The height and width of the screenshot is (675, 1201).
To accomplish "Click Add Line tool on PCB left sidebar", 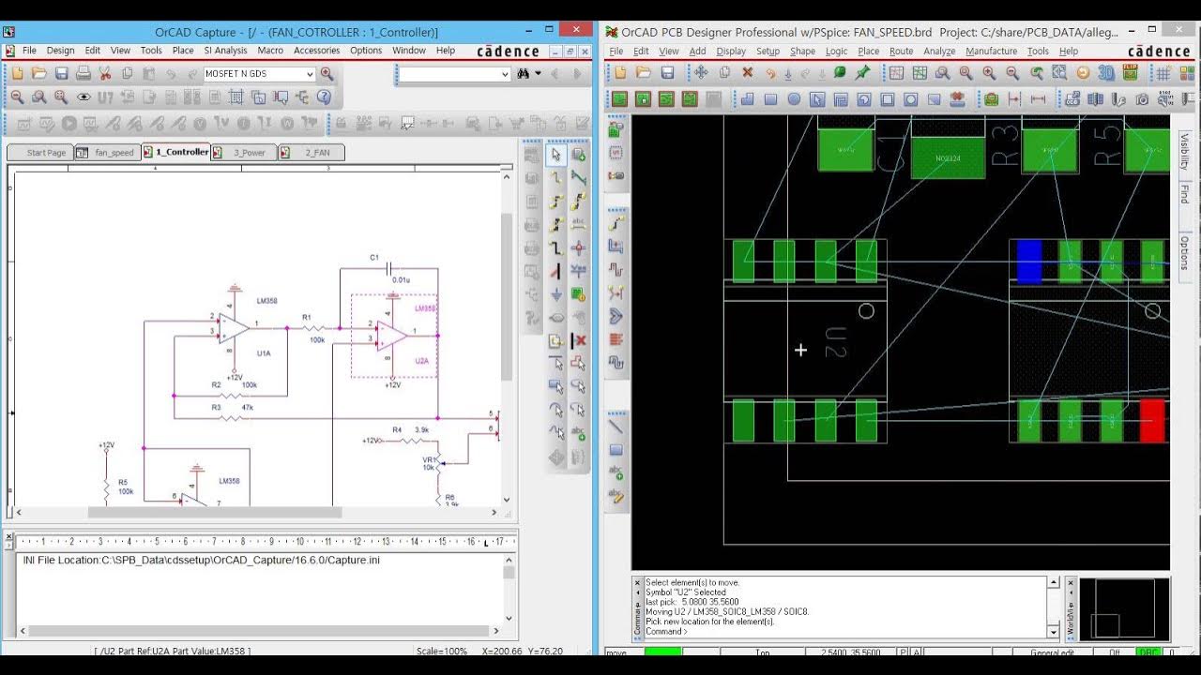I will pyautogui.click(x=616, y=427).
